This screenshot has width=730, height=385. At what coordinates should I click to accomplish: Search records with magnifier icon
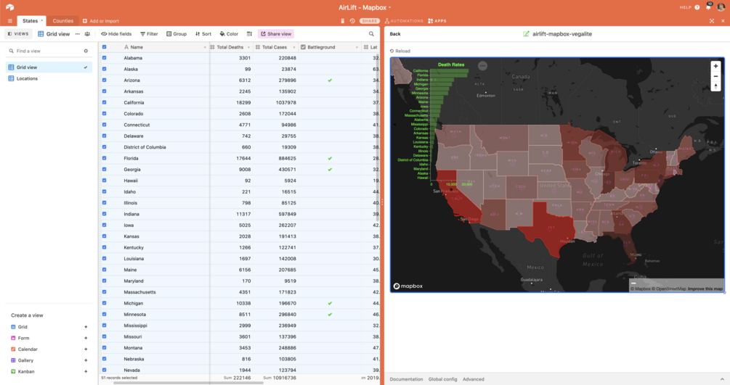coord(371,34)
